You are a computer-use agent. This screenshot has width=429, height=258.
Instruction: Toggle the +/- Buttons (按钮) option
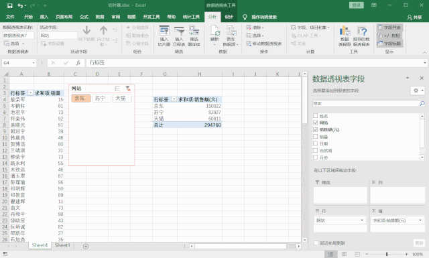point(389,36)
